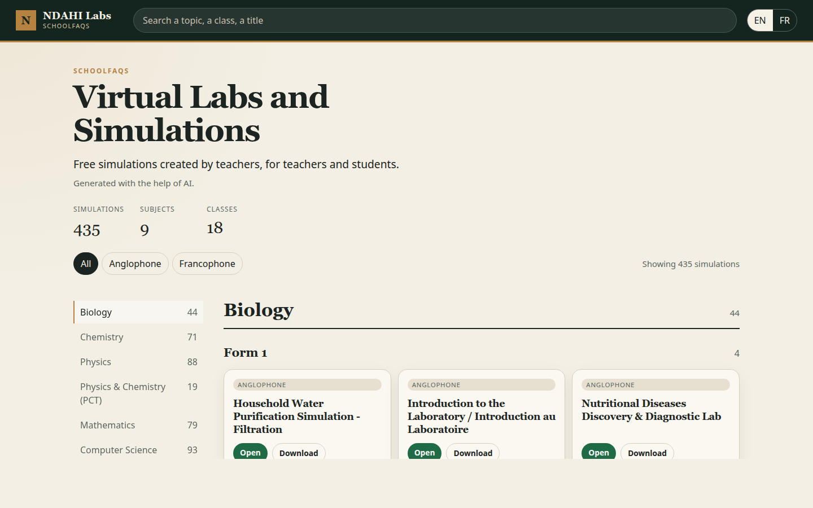The width and height of the screenshot is (813, 508).
Task: Download Nutritional Diseases Discovery simulation
Action: [x=647, y=452]
